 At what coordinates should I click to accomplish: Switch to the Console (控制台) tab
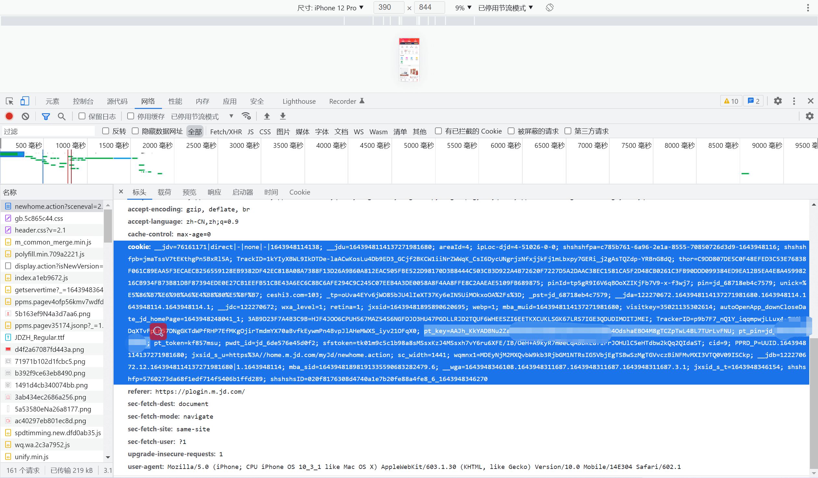[83, 101]
